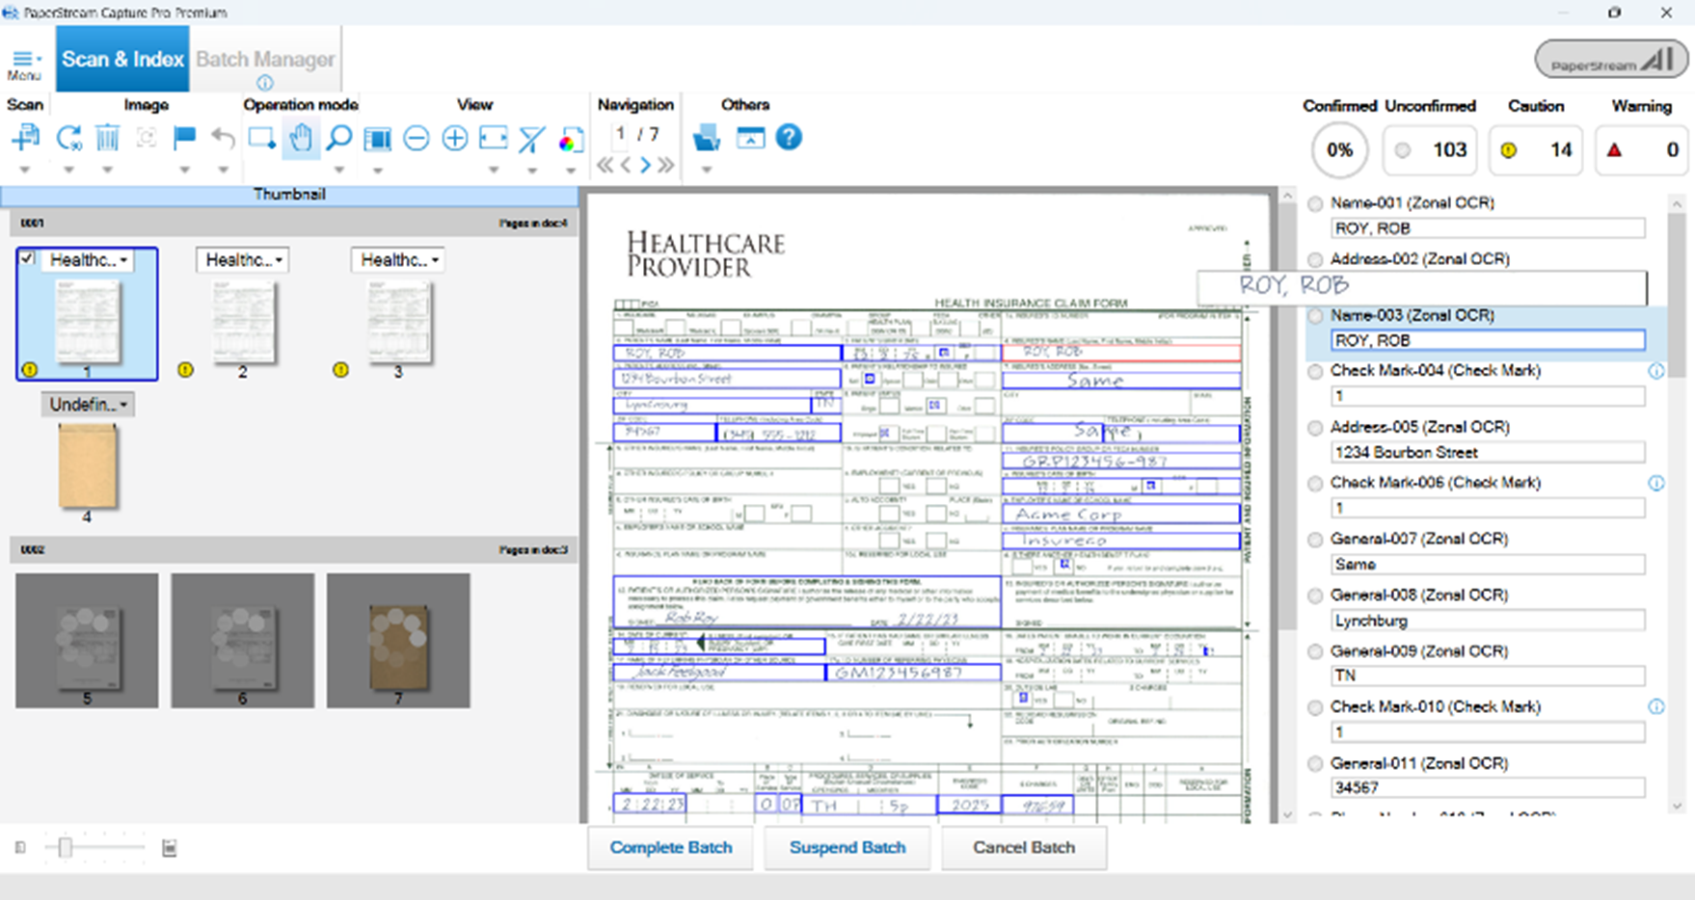The height and width of the screenshot is (900, 1695).
Task: Click the zoom in plus icon
Action: coord(454,139)
